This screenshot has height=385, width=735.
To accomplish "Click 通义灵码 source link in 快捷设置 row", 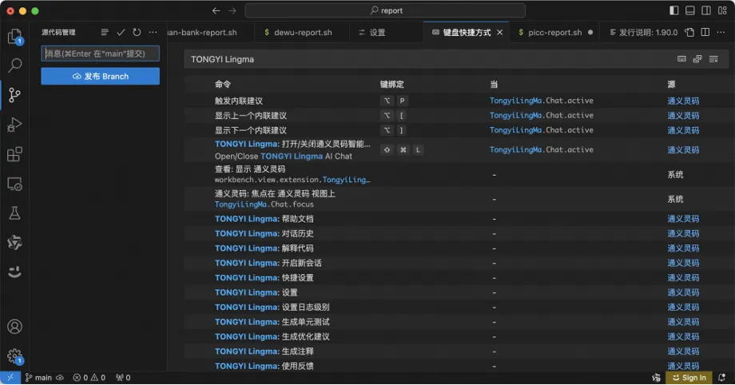I will coord(683,278).
